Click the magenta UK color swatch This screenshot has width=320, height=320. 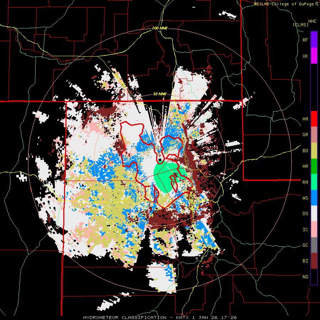[x=314, y=56]
